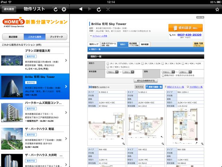The height and width of the screenshot is (167, 222).
Task: Check the 5K / 5DK / 5LDK box
Action: (x=108, y=67)
